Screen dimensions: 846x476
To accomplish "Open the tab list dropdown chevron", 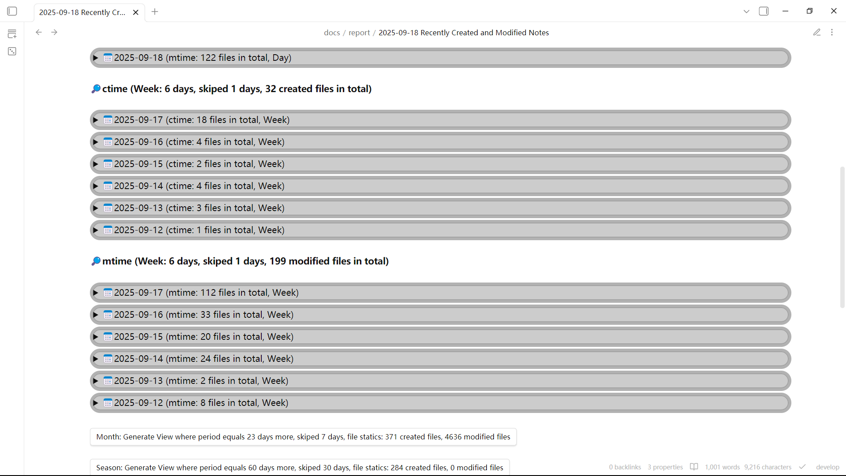I will 746,11.
